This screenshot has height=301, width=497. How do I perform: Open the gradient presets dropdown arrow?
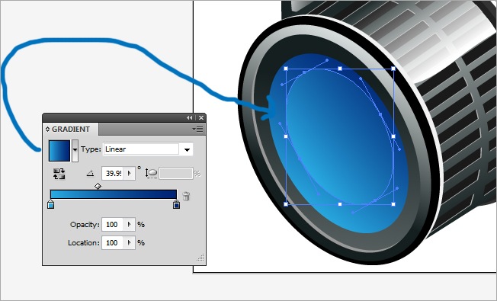75,151
